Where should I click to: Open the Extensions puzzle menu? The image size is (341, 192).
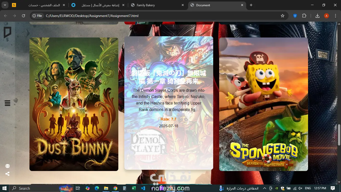click(x=304, y=16)
